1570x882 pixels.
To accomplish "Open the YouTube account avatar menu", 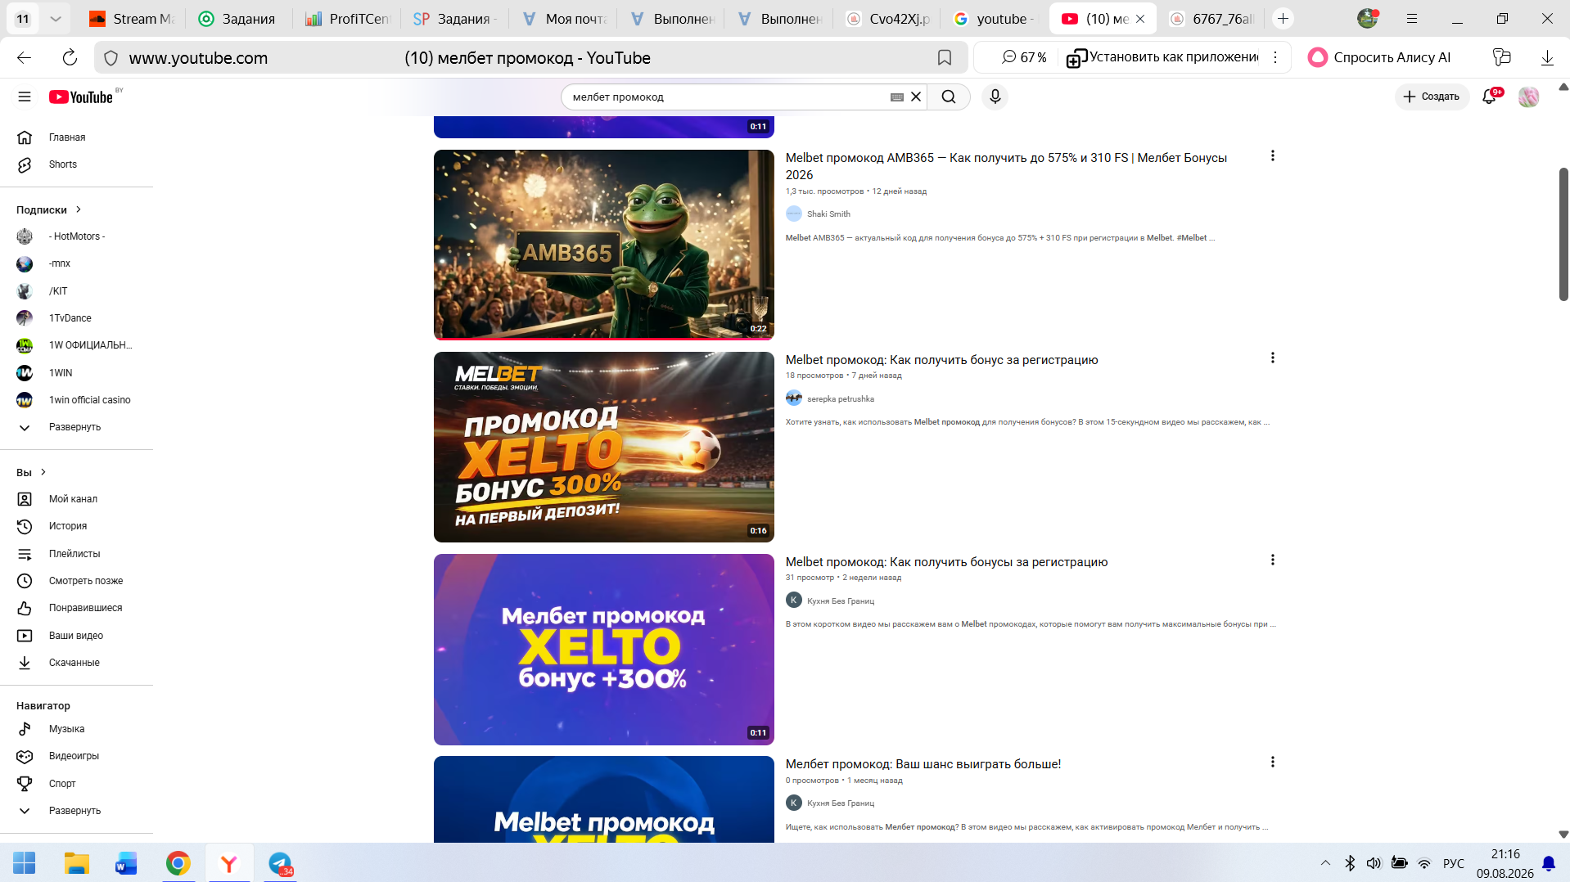I will (x=1528, y=97).
